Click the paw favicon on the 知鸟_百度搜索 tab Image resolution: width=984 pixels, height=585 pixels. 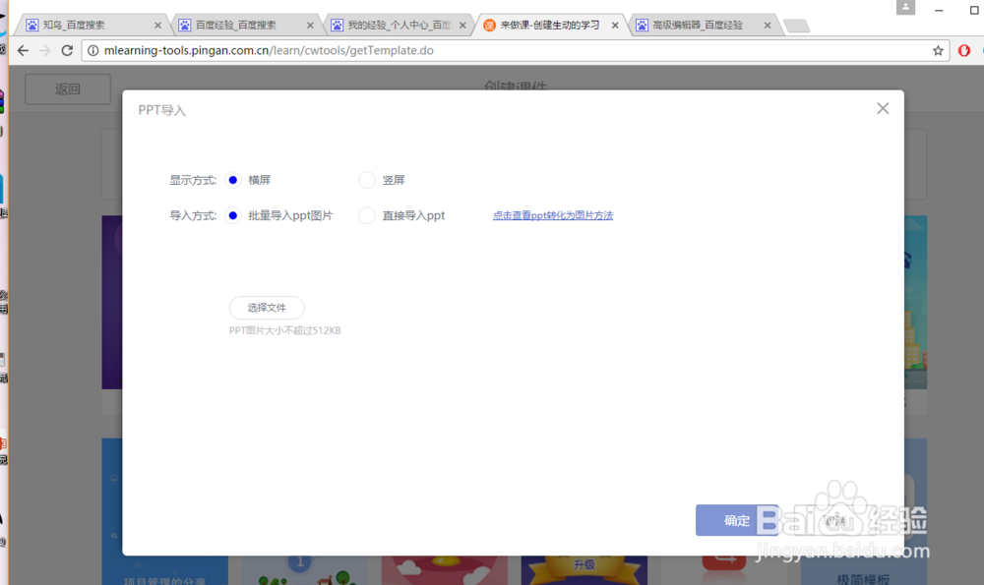pos(32,26)
